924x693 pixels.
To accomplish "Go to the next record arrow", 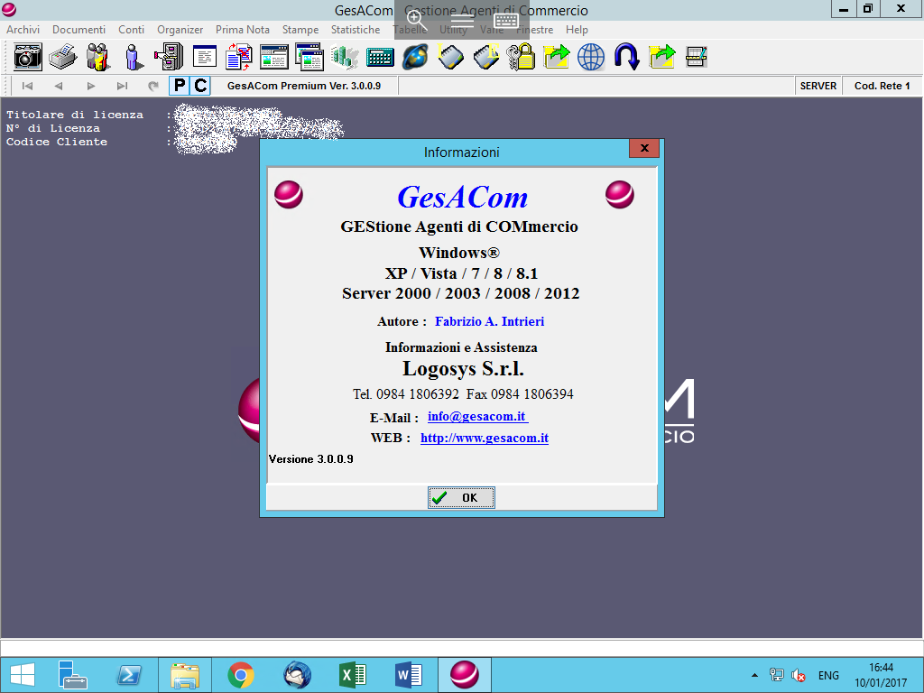I will click(x=91, y=86).
